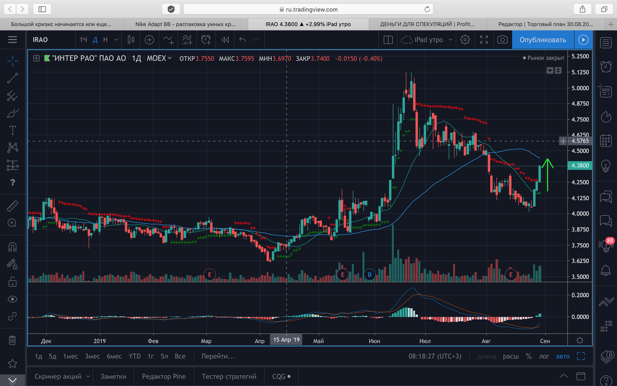The height and width of the screenshot is (386, 617).
Task: Toggle lock all drawing tools
Action: click(12, 282)
